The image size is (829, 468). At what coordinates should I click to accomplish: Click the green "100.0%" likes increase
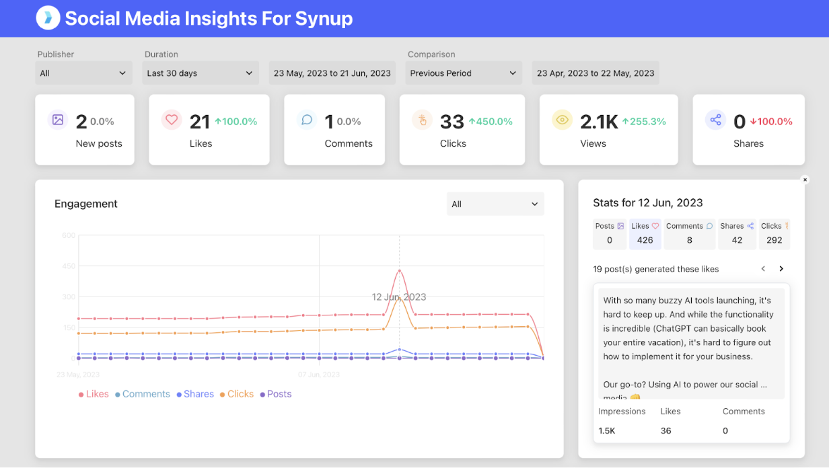(236, 122)
